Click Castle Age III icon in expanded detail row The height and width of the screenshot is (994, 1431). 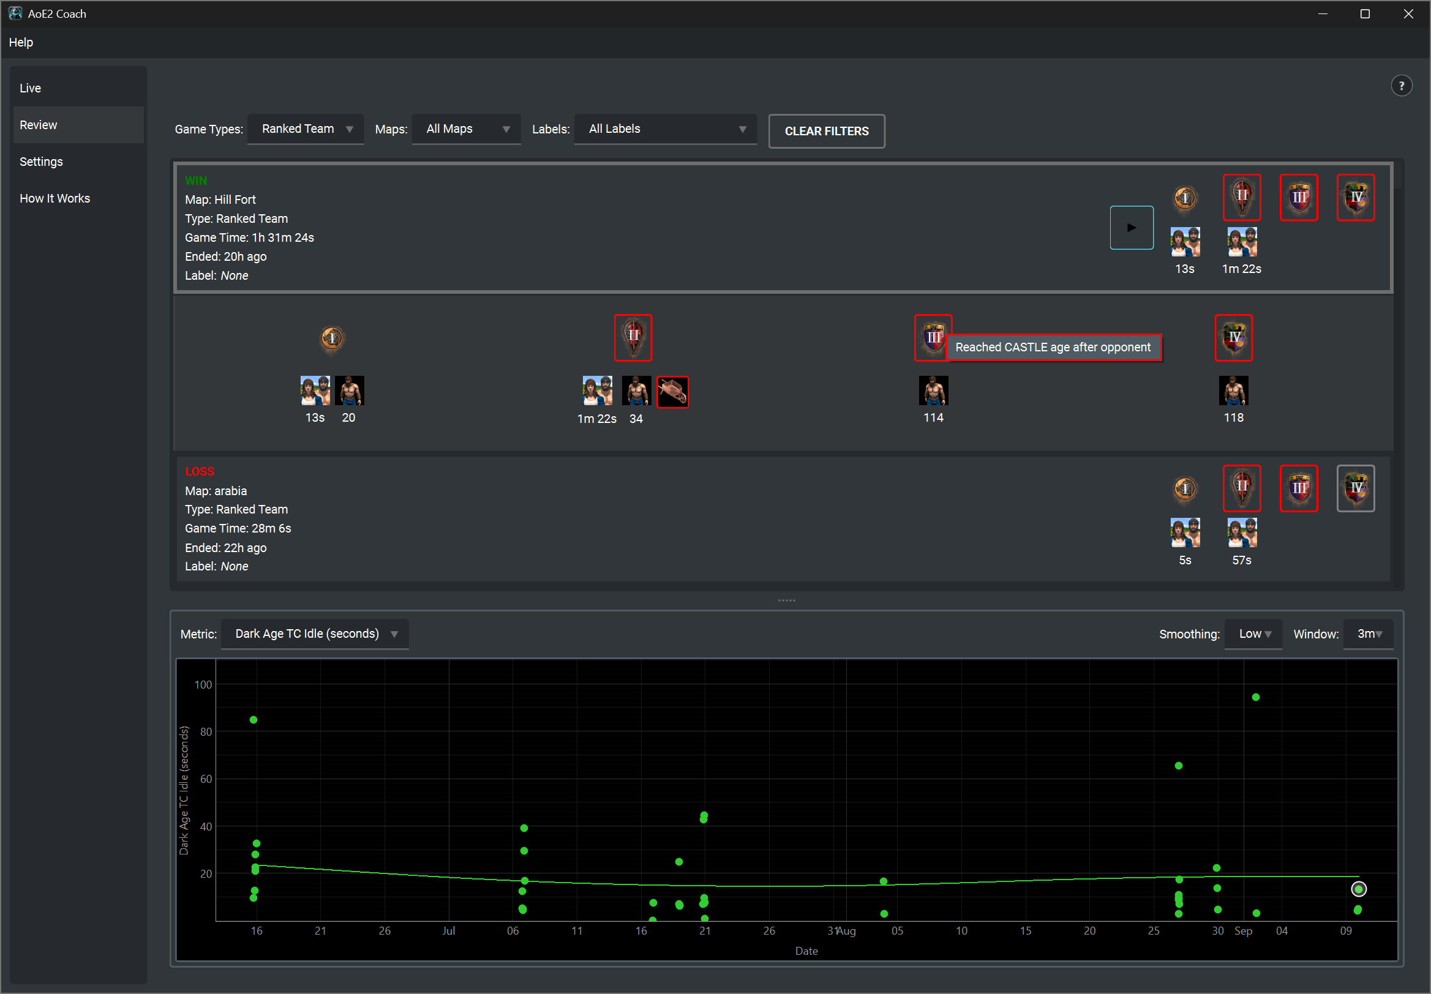click(x=933, y=338)
